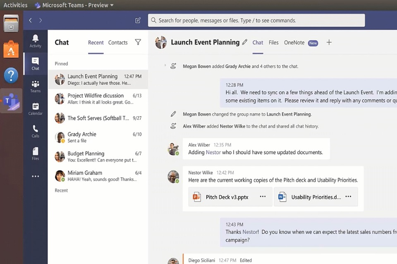Click the Nestor mention in 12:43 PM message
This screenshot has height=264, width=397.
[250, 232]
